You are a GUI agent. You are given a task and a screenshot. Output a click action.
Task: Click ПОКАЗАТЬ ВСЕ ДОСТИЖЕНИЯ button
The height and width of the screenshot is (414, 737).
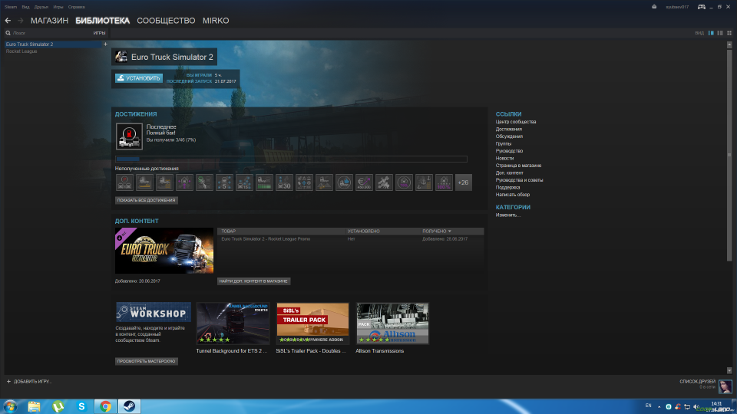[146, 200]
